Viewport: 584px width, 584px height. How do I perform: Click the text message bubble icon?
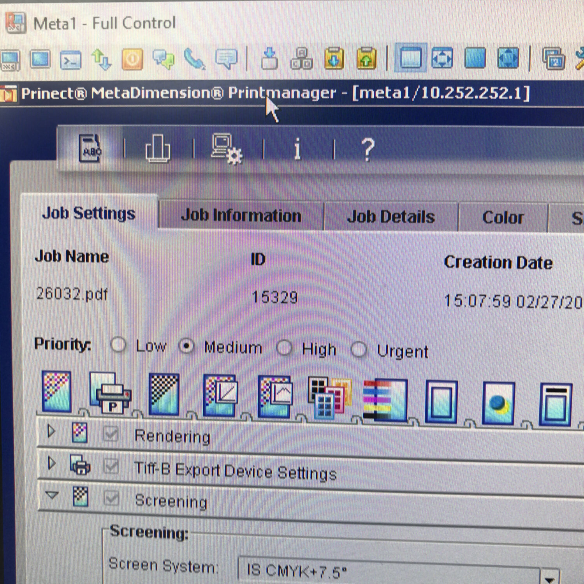pos(226,59)
